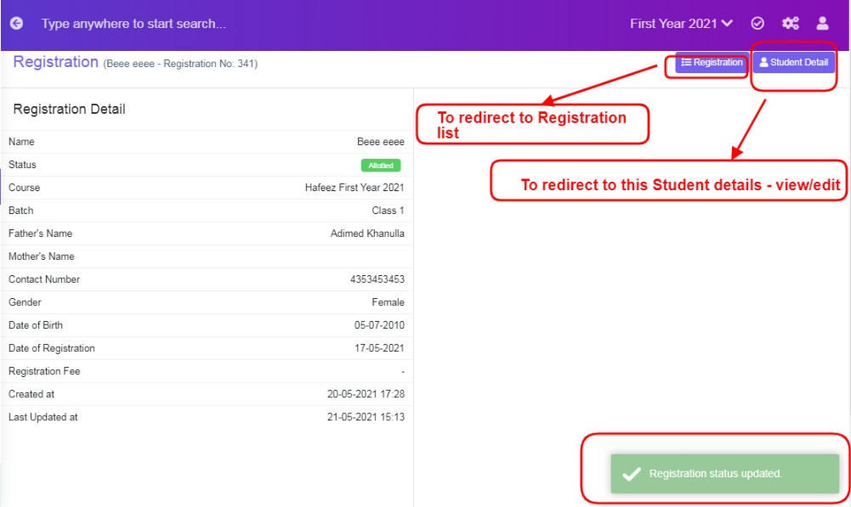Image resolution: width=851 pixels, height=507 pixels.
Task: Open the check circle icon
Action: pyautogui.click(x=757, y=23)
